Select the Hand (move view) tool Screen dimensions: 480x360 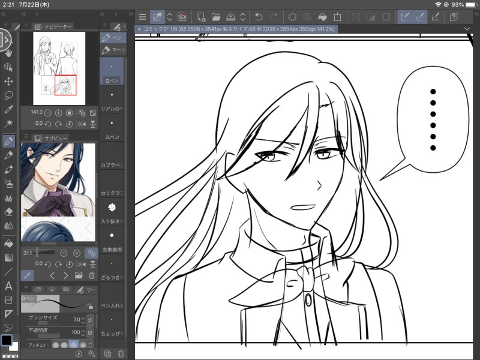(x=8, y=53)
